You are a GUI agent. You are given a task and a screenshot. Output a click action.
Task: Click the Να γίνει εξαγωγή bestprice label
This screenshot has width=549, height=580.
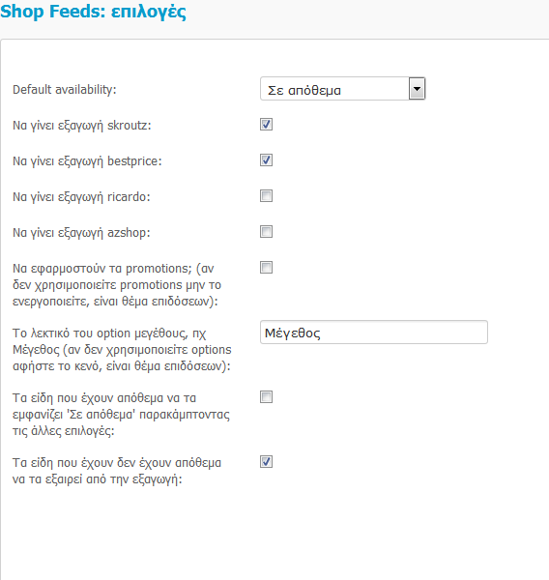pos(87,161)
